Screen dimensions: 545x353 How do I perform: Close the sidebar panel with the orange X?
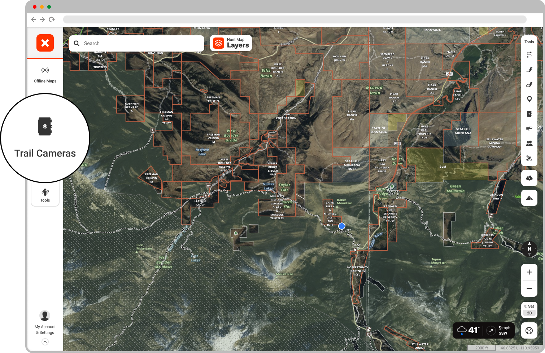(45, 43)
